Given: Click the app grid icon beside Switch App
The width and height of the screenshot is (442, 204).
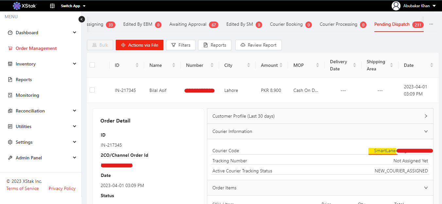Looking at the screenshot, I should point(52,6).
